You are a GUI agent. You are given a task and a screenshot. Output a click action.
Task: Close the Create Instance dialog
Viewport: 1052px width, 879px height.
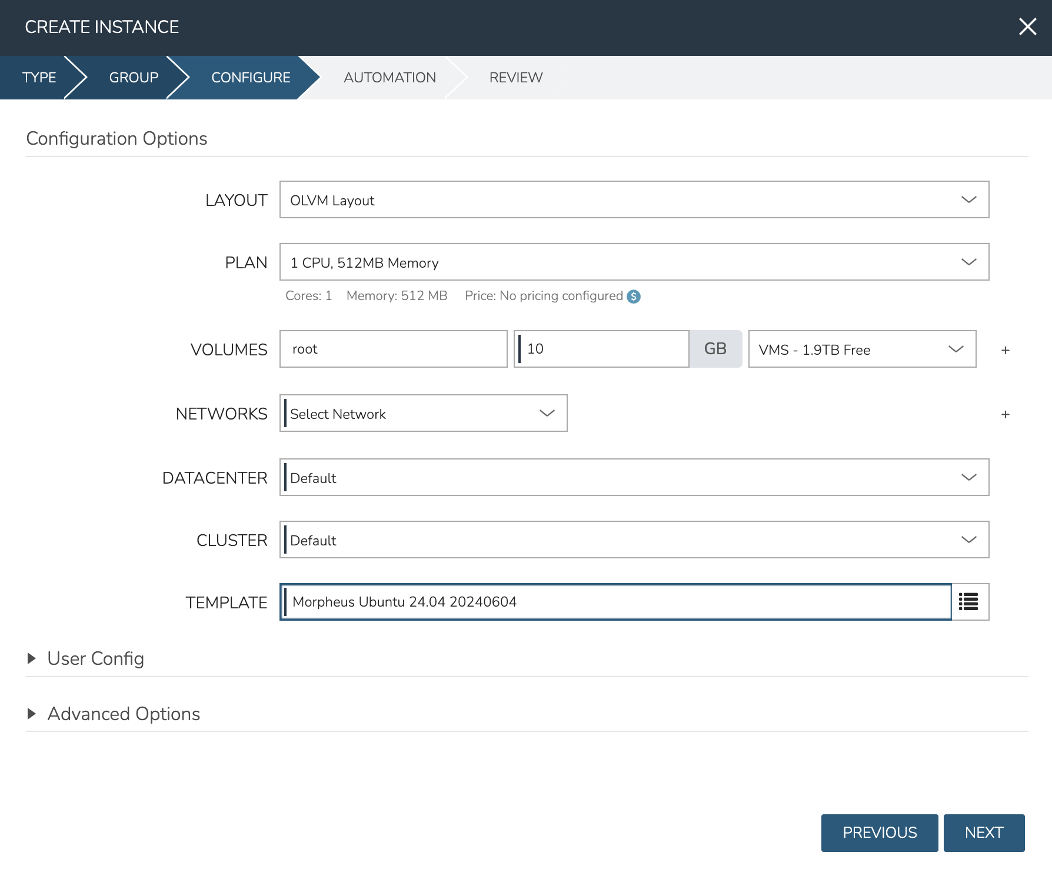[x=1027, y=26]
